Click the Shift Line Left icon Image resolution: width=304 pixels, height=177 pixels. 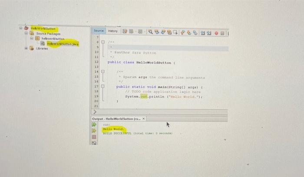coord(203,33)
